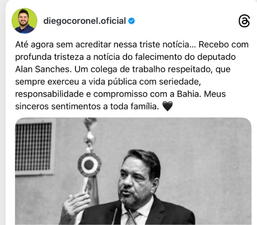Click the speaker's face in the photo
The image size is (257, 225).
(134, 181)
